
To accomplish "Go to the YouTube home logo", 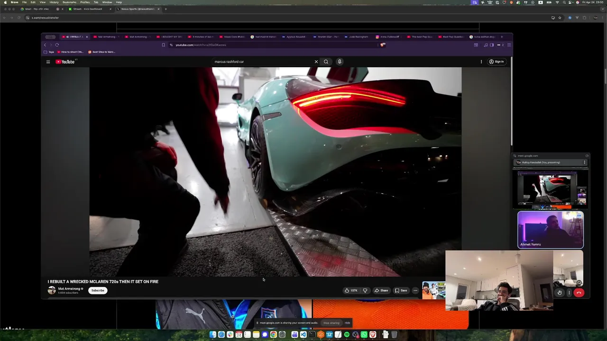I will click(x=65, y=62).
